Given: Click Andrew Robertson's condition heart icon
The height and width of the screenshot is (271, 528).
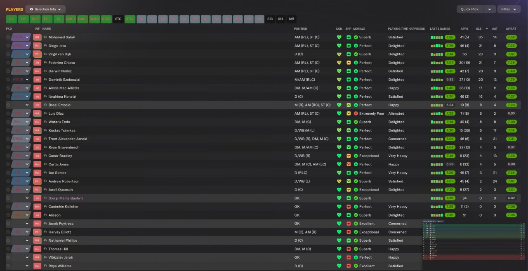Looking at the screenshot, I should pos(339,181).
